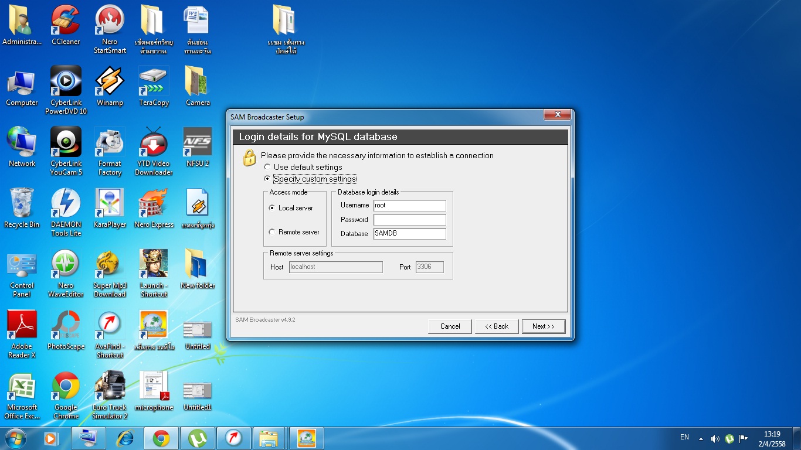
Task: Open the CCleaner desktop shortcut
Action: click(x=66, y=26)
